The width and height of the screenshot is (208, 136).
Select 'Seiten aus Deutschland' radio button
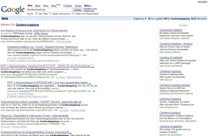tap(73, 14)
